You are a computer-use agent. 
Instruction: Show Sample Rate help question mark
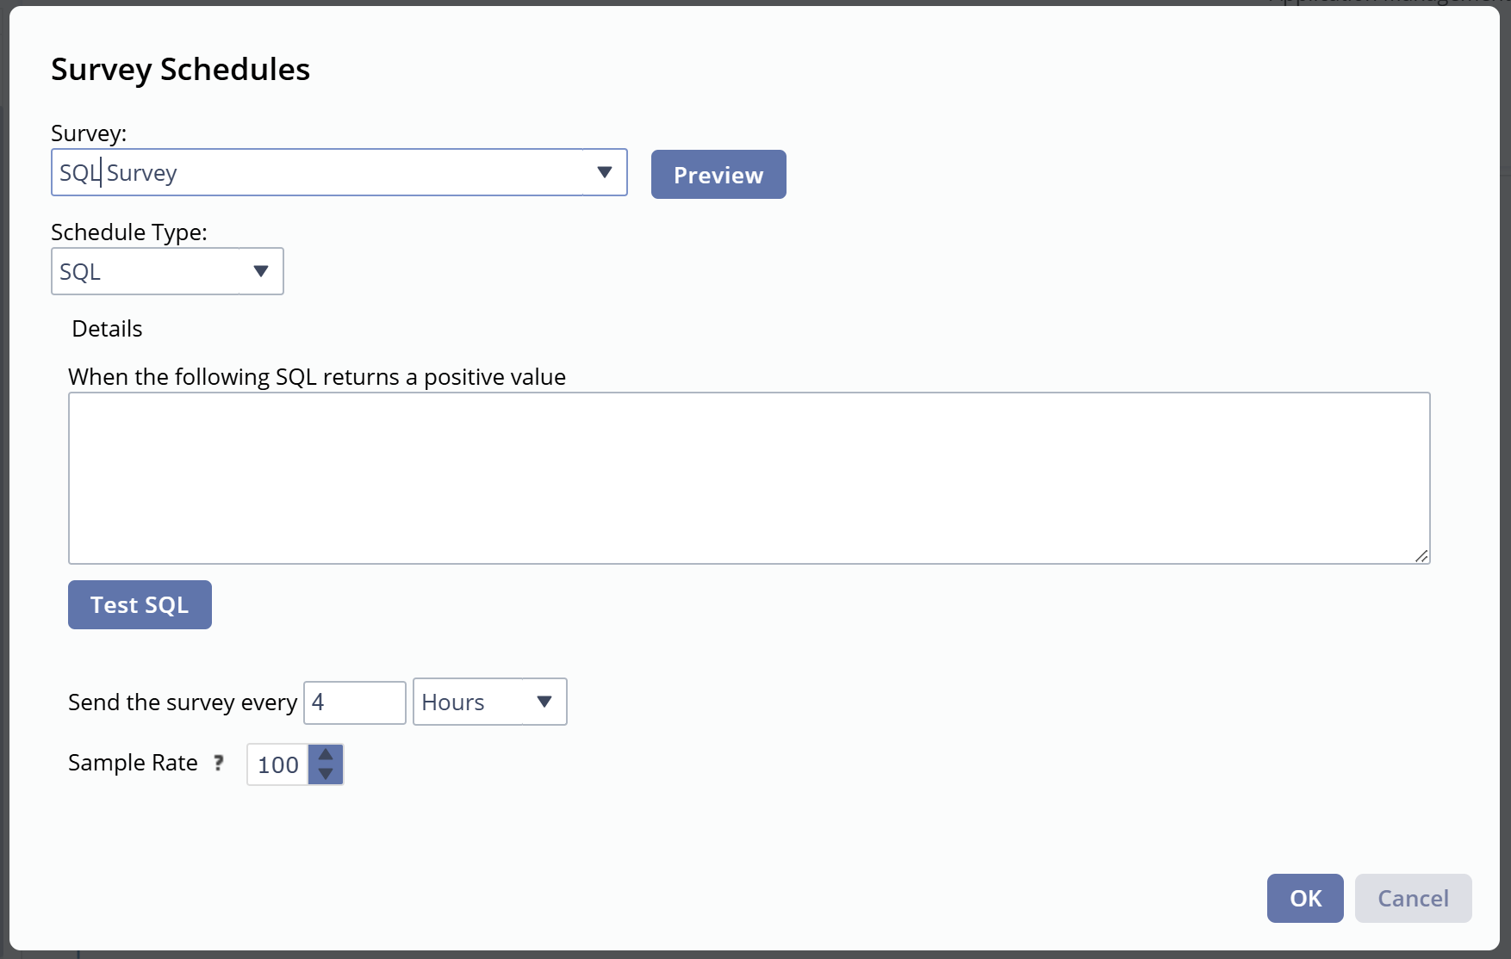coord(219,763)
